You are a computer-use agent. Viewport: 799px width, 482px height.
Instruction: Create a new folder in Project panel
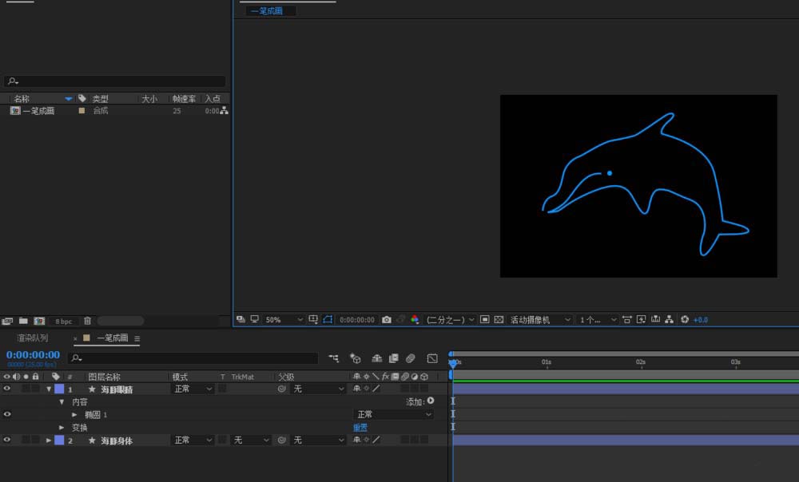click(x=23, y=321)
